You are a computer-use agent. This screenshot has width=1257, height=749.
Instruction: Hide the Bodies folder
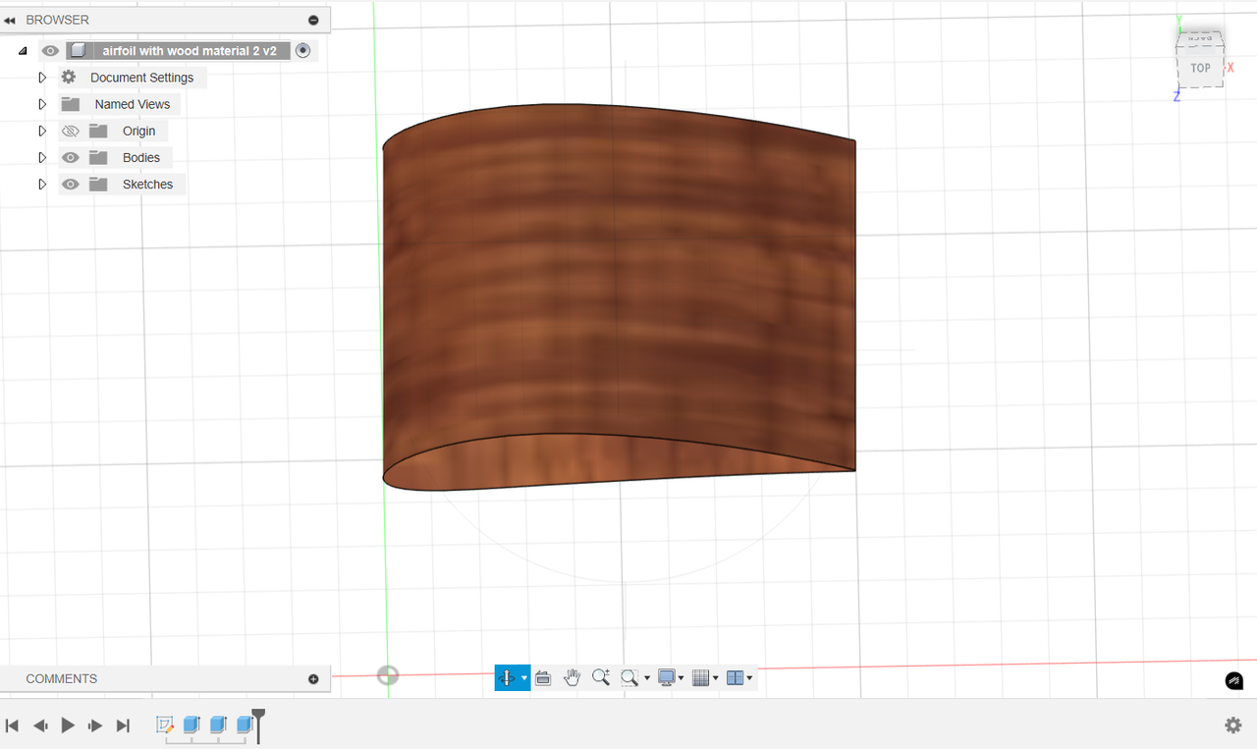(70, 157)
